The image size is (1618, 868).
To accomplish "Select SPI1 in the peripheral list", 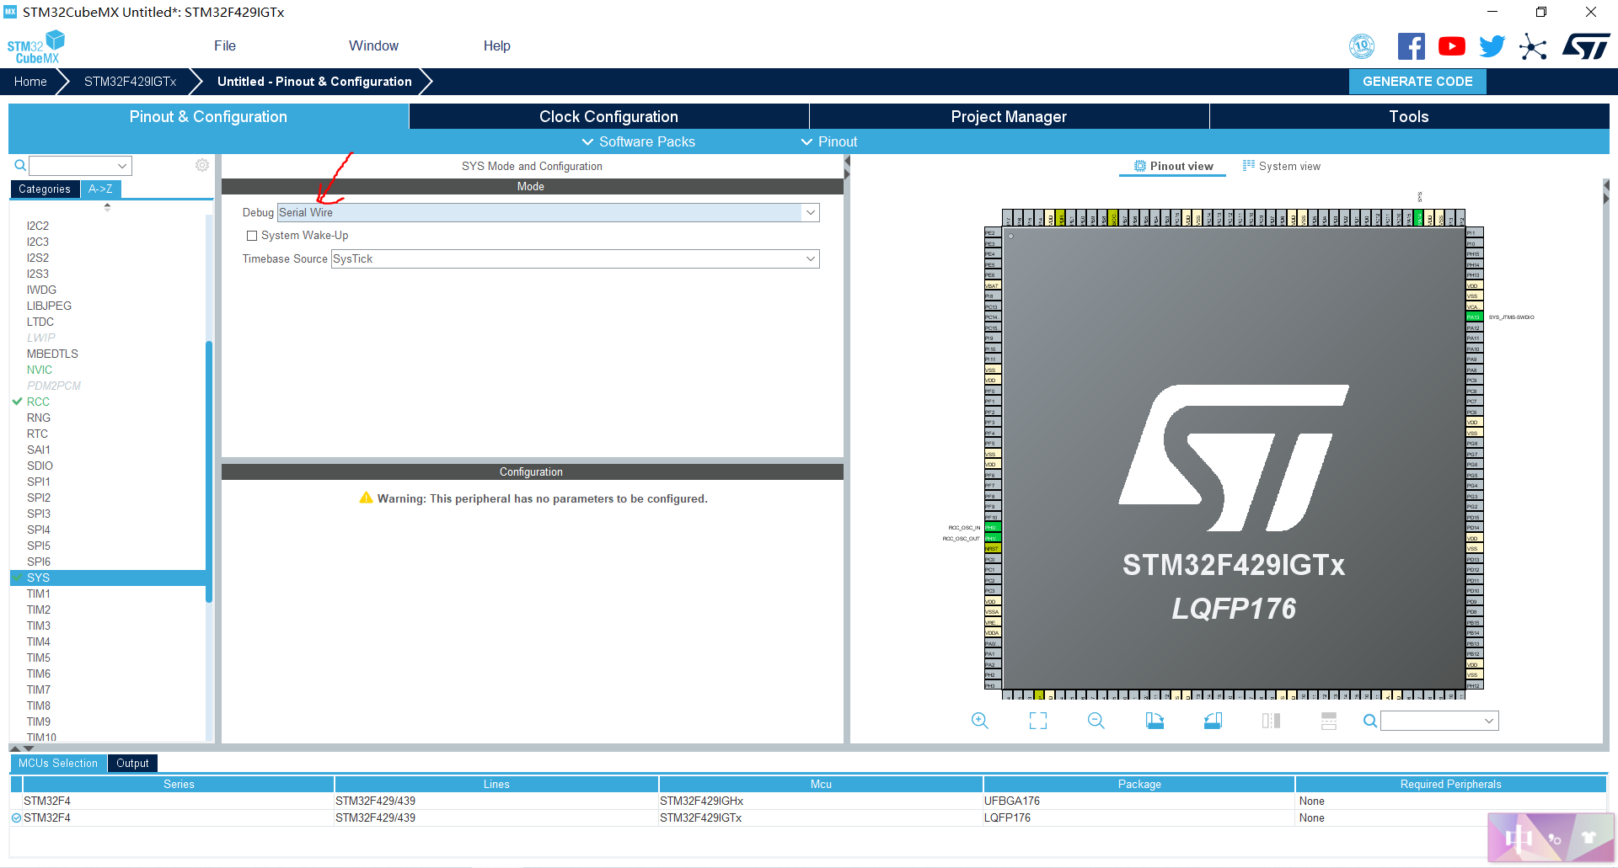I will point(39,482).
